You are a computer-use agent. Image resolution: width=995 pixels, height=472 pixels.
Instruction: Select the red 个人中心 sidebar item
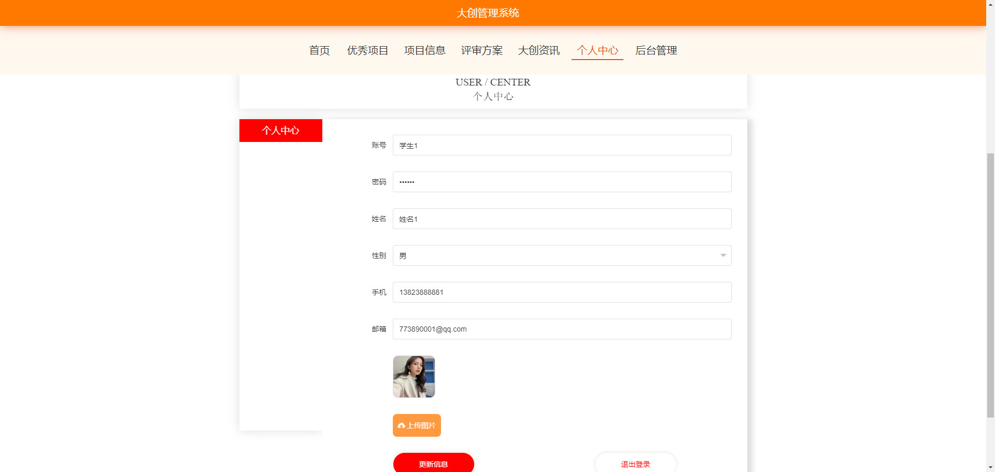[280, 131]
